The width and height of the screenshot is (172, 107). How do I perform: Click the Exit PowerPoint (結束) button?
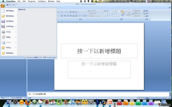[x=48, y=58]
